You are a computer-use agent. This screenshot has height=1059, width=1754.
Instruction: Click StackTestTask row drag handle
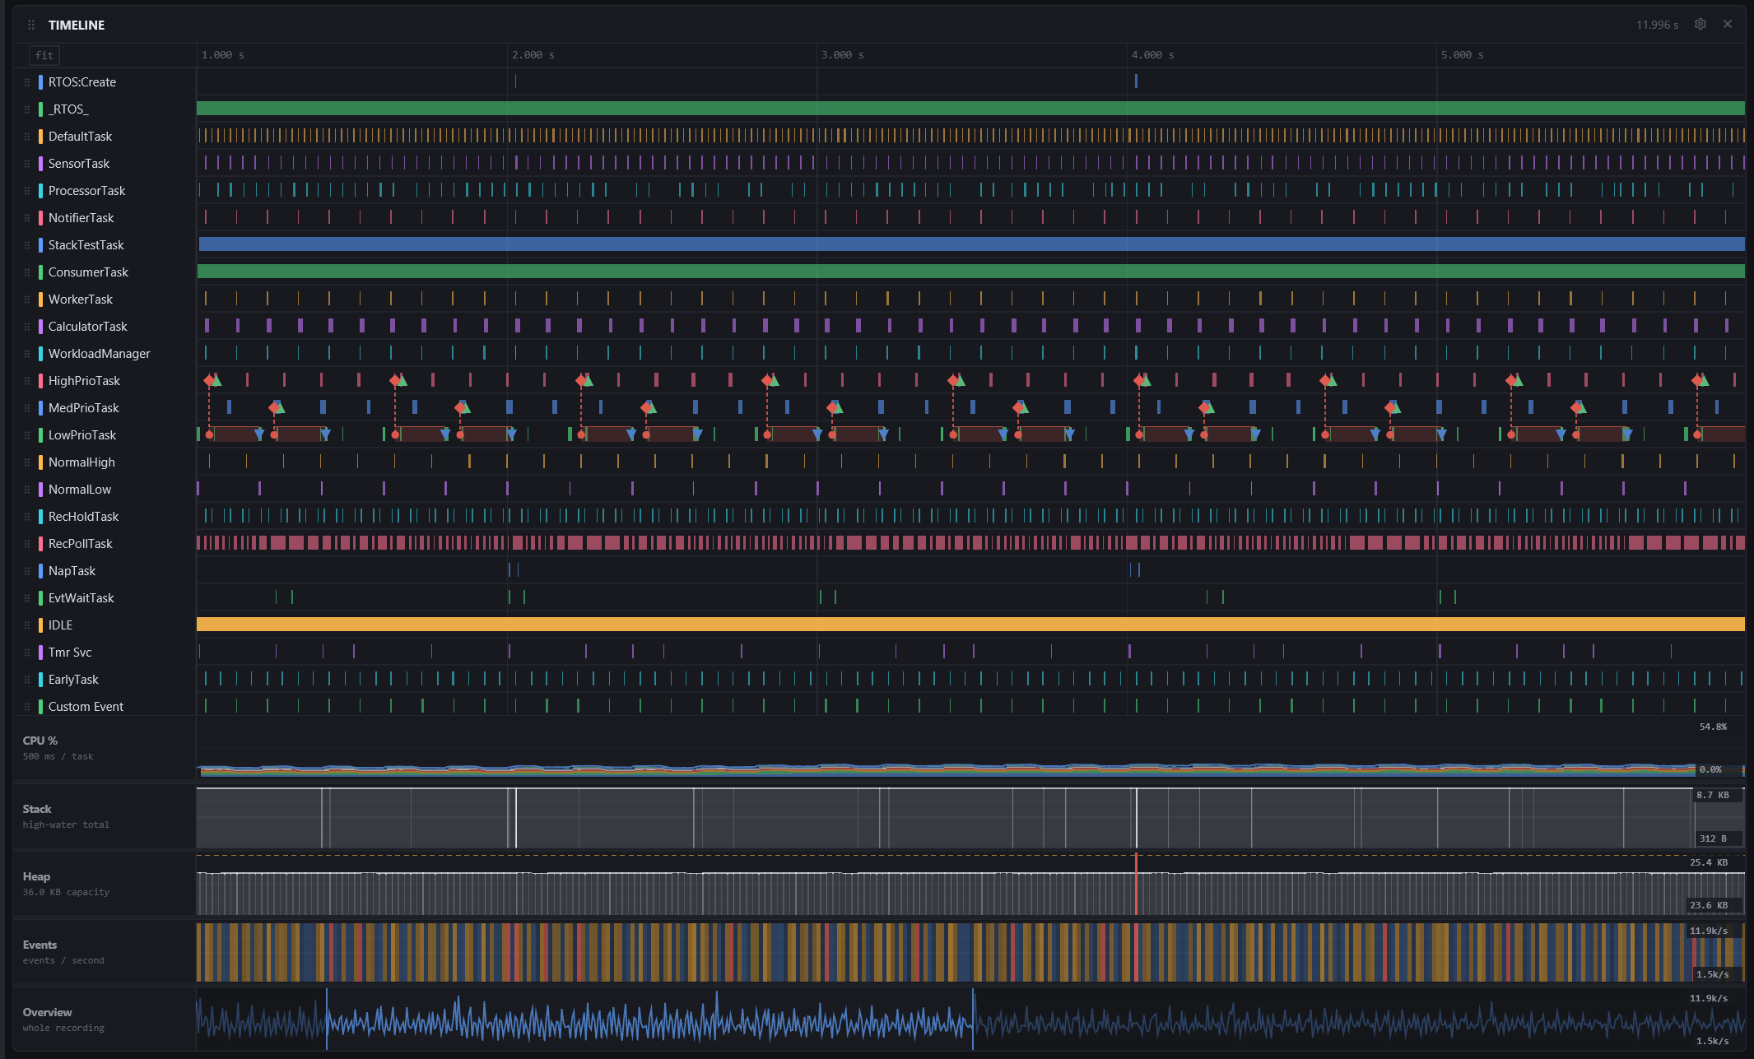27,245
